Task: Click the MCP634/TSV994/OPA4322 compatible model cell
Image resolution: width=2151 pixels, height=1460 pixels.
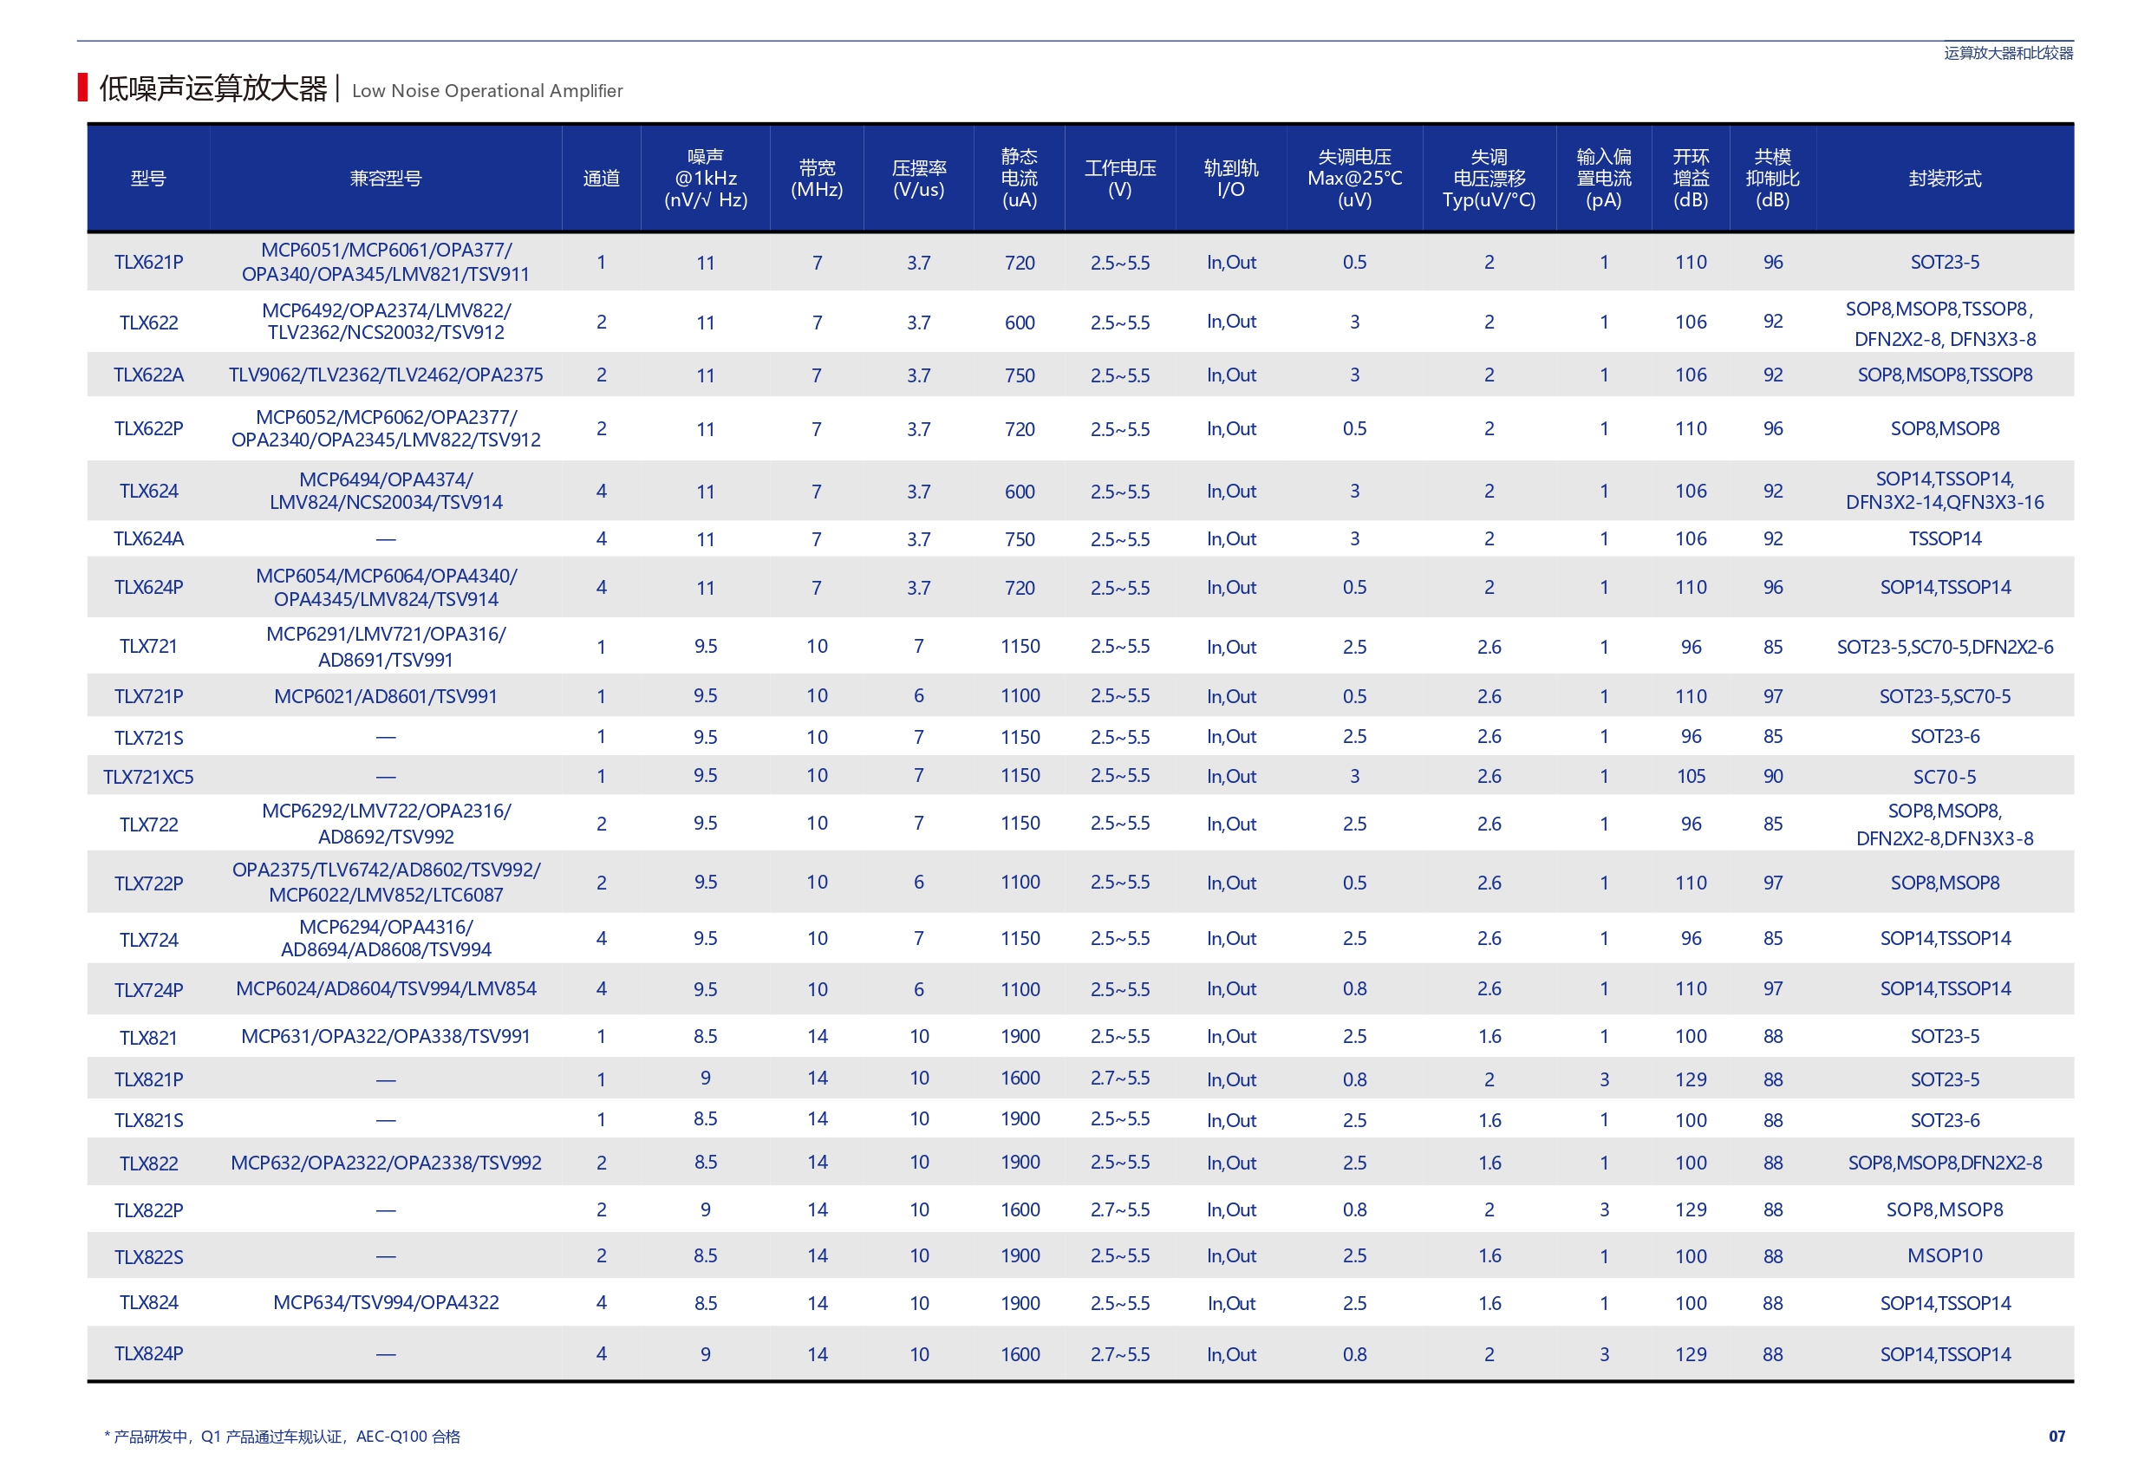Action: (385, 1302)
